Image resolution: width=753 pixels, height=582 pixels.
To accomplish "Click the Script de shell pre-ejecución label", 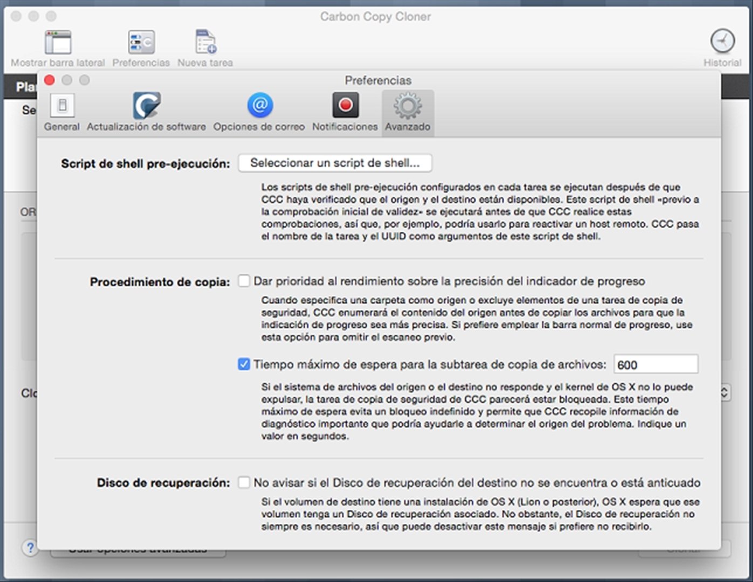I will [146, 164].
